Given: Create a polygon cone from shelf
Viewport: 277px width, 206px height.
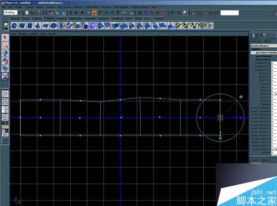Looking at the screenshot, I should pos(37,26).
